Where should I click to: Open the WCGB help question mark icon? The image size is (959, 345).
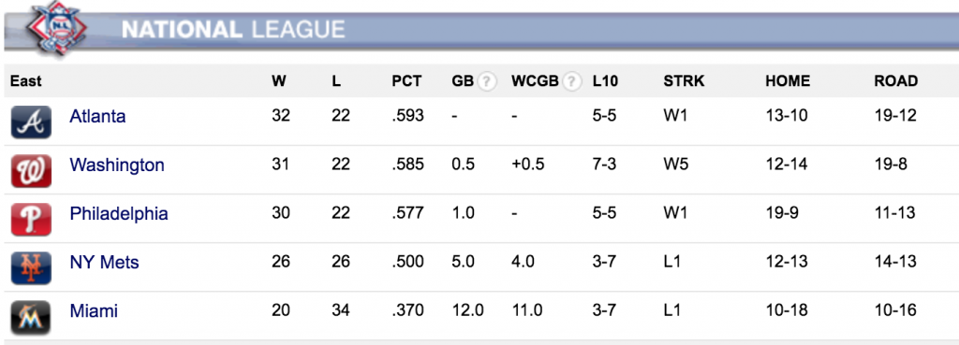(x=571, y=81)
